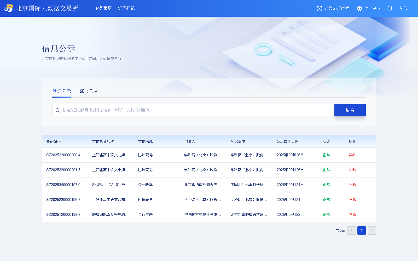Image resolution: width=418 pixels, height=261 pixels.
Task: Click the 资产中心 layers icon
Action: coord(359,9)
